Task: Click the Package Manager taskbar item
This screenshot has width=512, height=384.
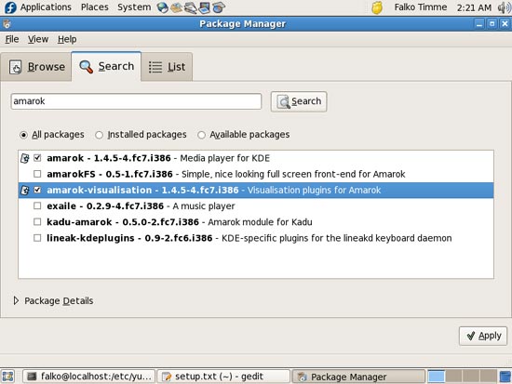Action: point(358,377)
